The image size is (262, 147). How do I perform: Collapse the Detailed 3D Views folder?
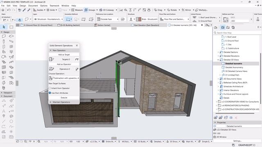click(218, 60)
